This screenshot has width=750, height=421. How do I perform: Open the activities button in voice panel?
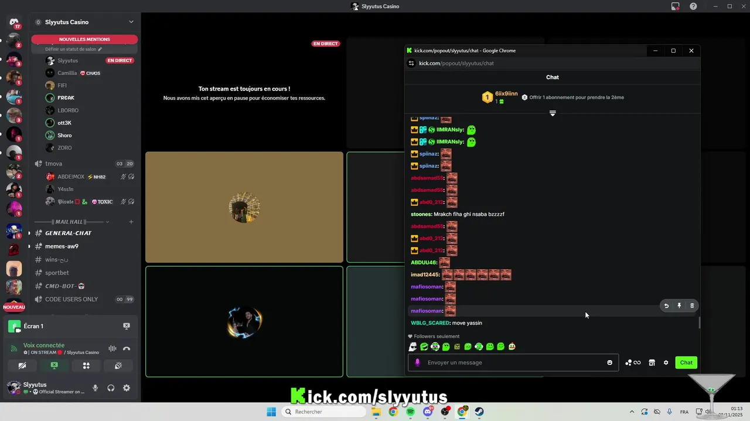[86, 365]
